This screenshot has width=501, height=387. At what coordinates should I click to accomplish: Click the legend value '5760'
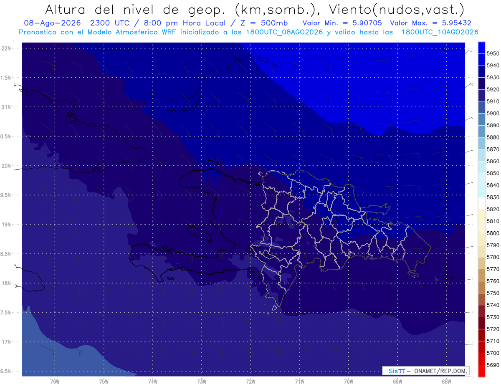(x=493, y=281)
